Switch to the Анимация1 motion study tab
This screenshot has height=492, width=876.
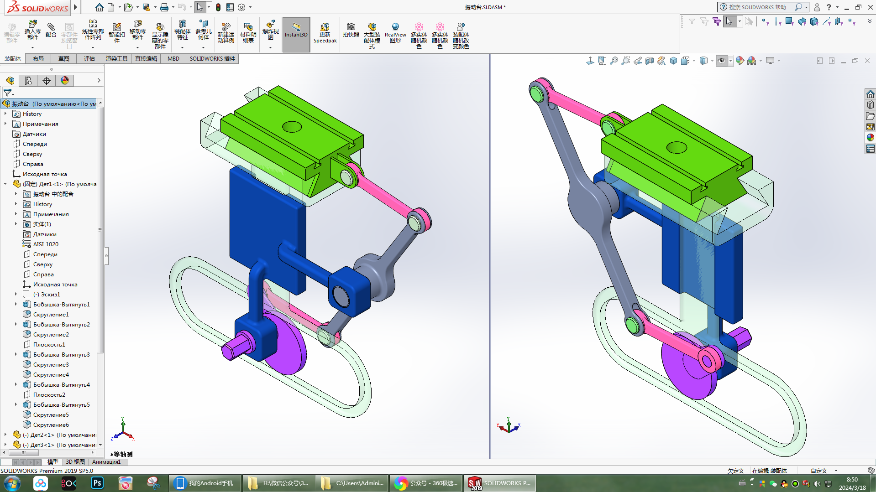(106, 462)
